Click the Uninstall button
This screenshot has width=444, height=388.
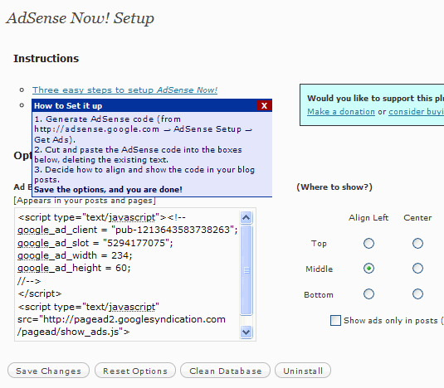(x=303, y=371)
